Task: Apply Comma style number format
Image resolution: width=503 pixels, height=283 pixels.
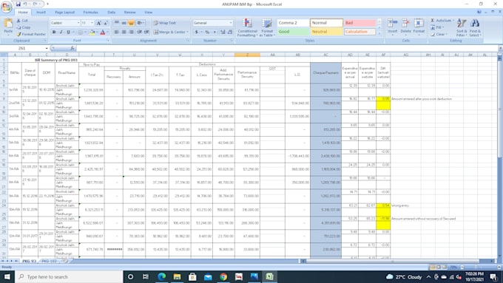Action: click(x=215, y=32)
